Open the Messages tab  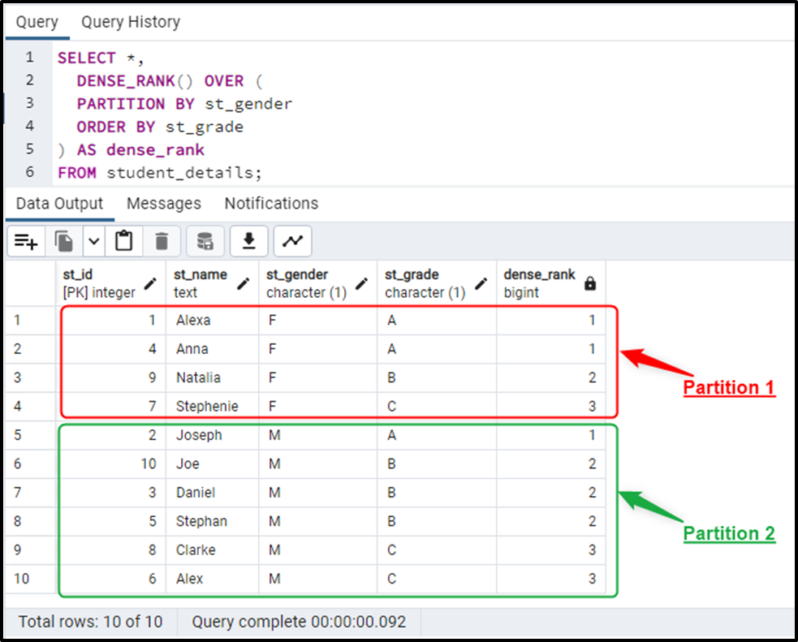point(164,203)
